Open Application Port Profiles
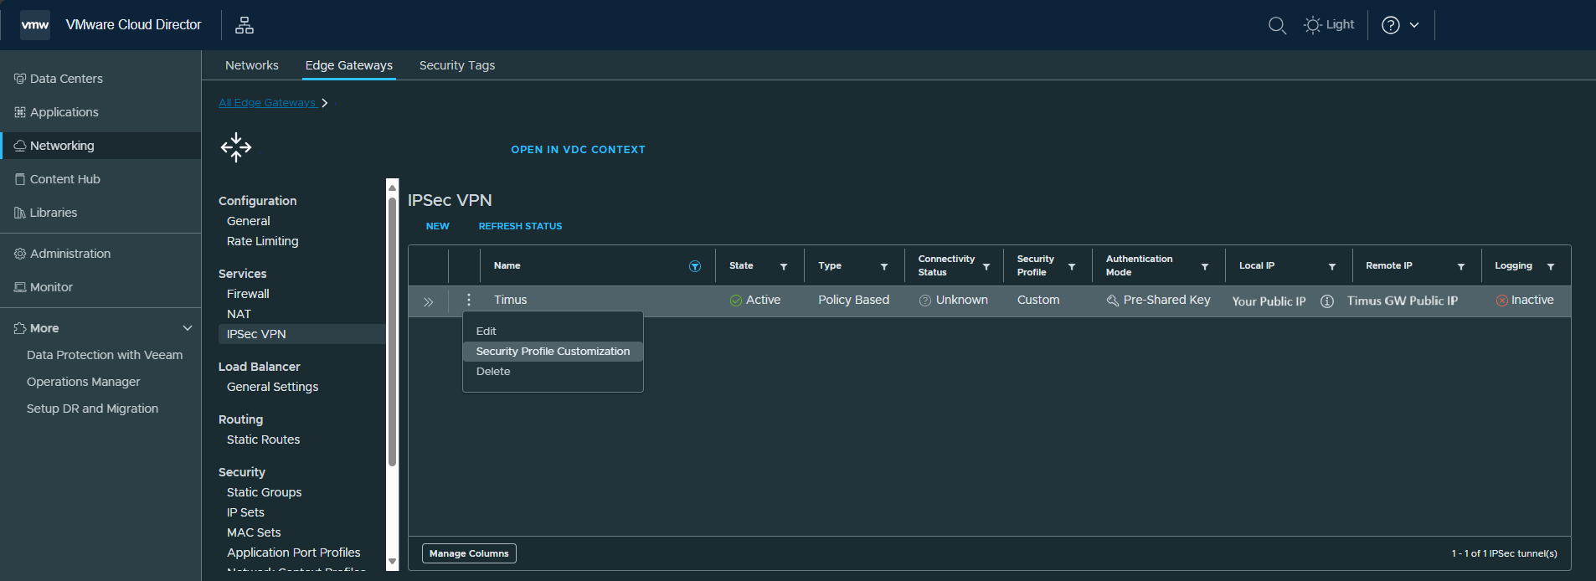The height and width of the screenshot is (581, 1596). point(294,553)
